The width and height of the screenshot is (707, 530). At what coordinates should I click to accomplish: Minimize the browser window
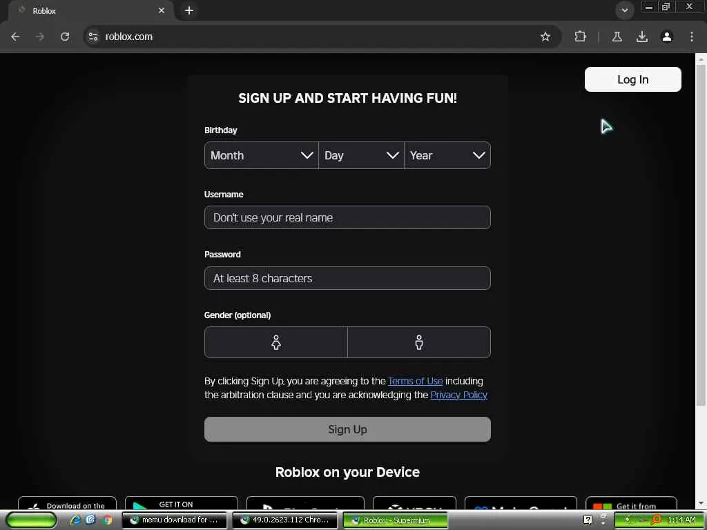pos(649,7)
